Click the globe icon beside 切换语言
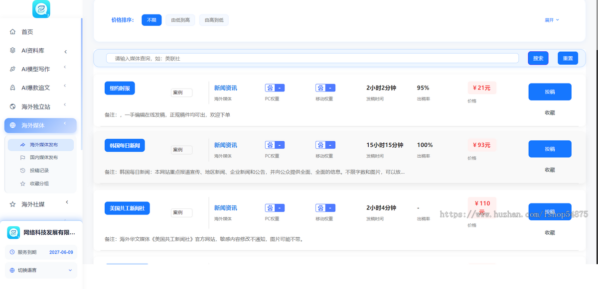Viewport: 598px width, 289px height. tap(12, 270)
